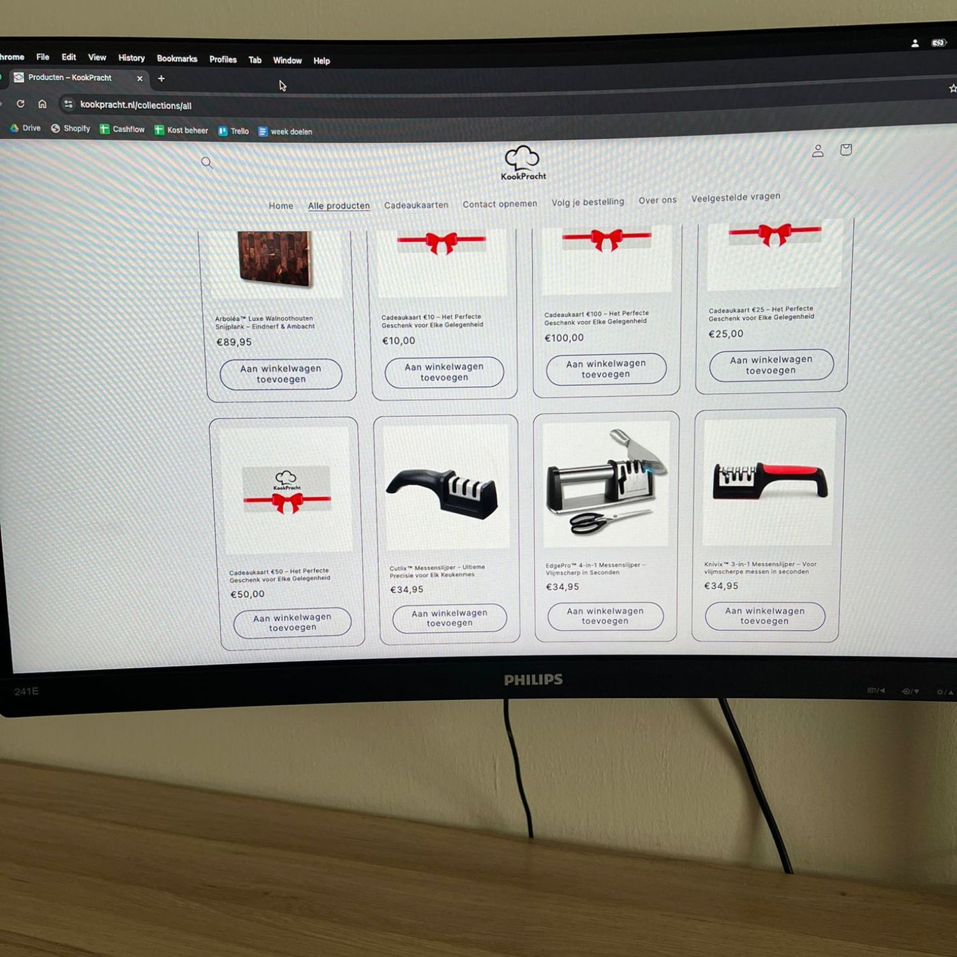
Task: Open the Cadeaukaart €50 product image
Action: point(286,489)
